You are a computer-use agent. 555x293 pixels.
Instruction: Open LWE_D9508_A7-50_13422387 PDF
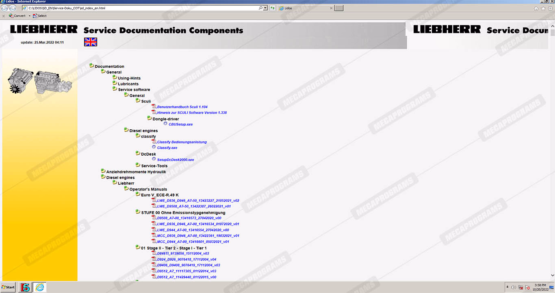pyautogui.click(x=194, y=206)
